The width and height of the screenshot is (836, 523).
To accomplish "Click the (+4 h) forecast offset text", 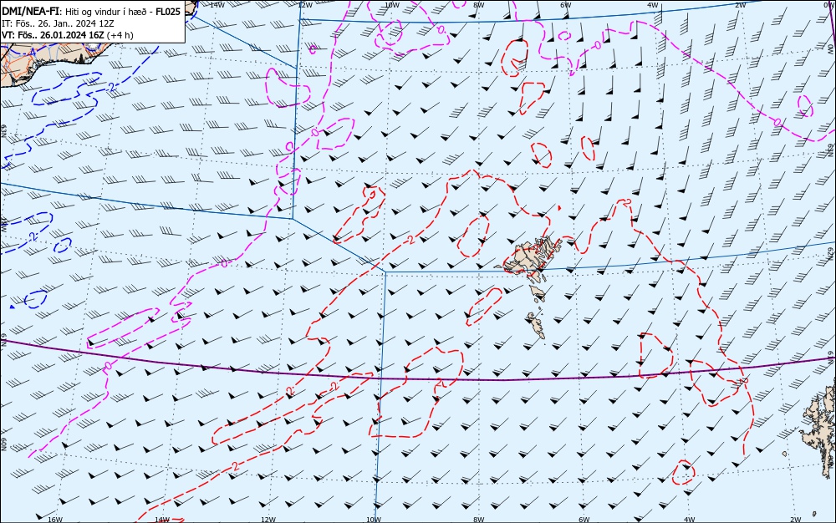I will coord(120,35).
